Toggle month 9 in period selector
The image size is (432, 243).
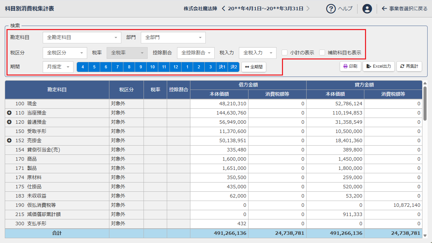click(x=141, y=67)
